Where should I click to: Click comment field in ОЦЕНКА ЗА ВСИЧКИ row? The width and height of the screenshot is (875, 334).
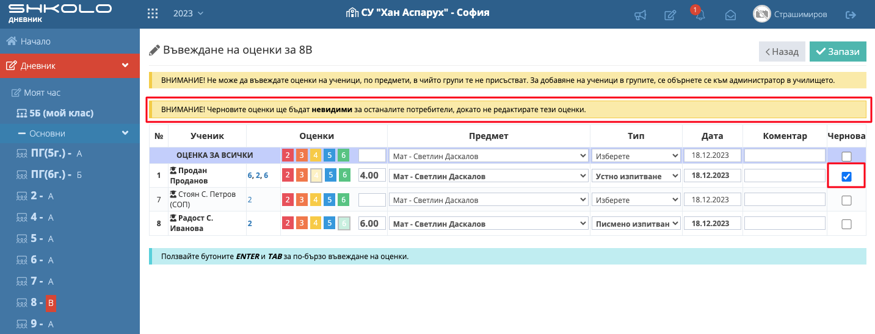click(785, 156)
